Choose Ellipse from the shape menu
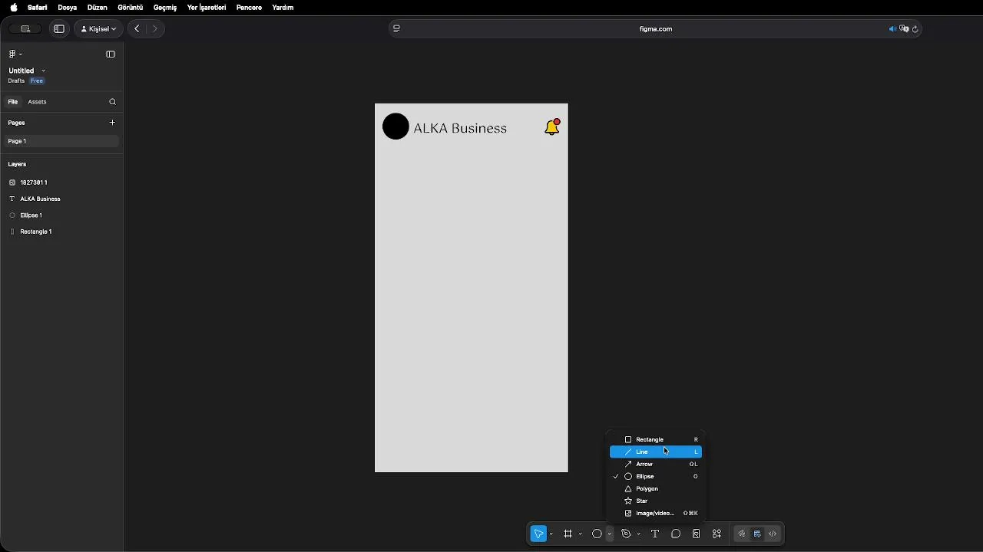 656,476
